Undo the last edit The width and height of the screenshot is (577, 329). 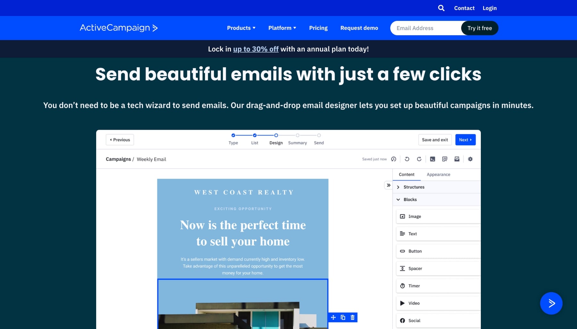(x=407, y=159)
